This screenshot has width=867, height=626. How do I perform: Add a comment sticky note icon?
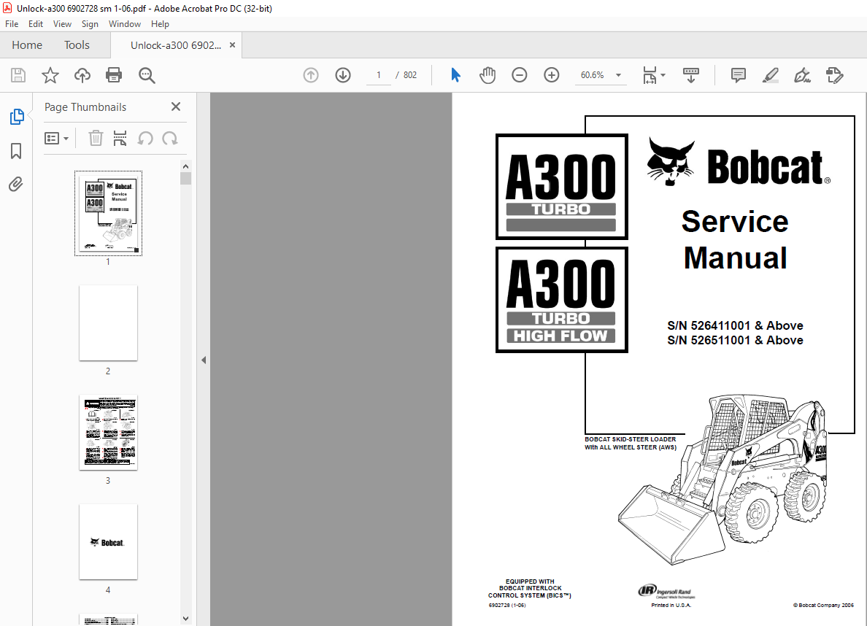tap(738, 75)
